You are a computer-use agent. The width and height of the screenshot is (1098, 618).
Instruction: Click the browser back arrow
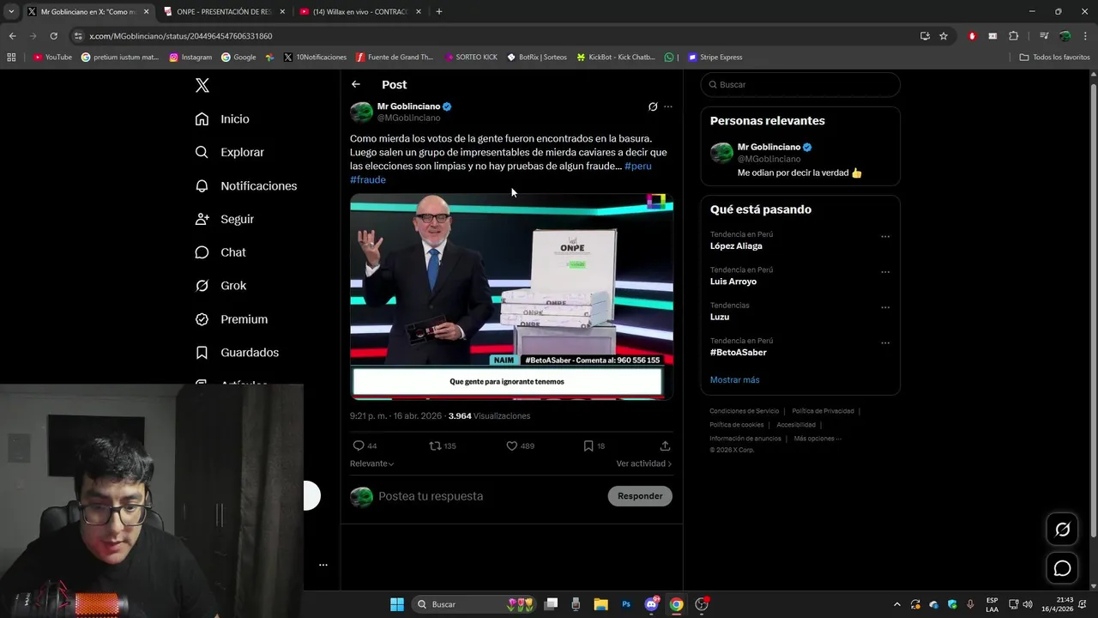point(12,36)
